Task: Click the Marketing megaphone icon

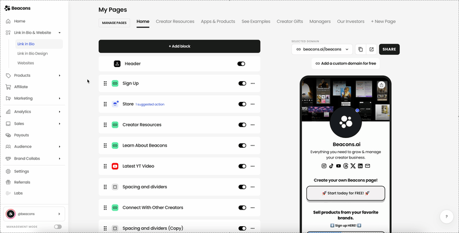Action: (x=8, y=98)
